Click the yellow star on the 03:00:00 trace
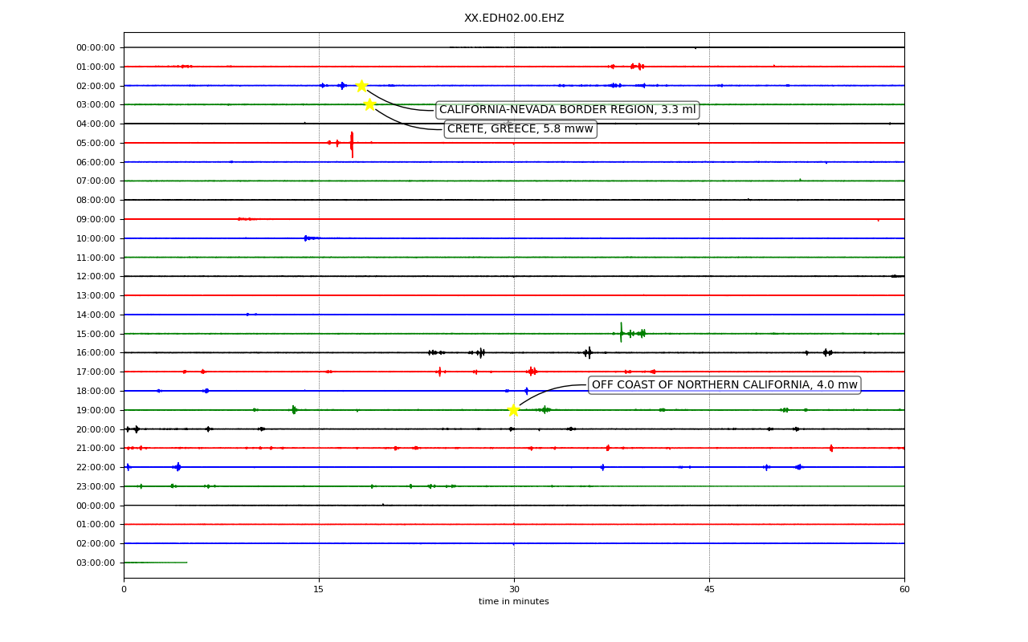This screenshot has height=642, width=1028. point(369,104)
